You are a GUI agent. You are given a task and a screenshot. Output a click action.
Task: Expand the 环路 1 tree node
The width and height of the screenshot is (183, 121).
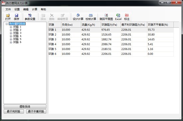click(x=11, y=27)
